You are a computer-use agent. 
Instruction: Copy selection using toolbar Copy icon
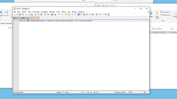[38, 15]
